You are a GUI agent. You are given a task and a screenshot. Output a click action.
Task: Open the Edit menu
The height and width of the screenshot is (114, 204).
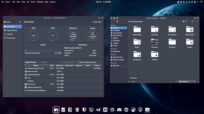[18, 2]
